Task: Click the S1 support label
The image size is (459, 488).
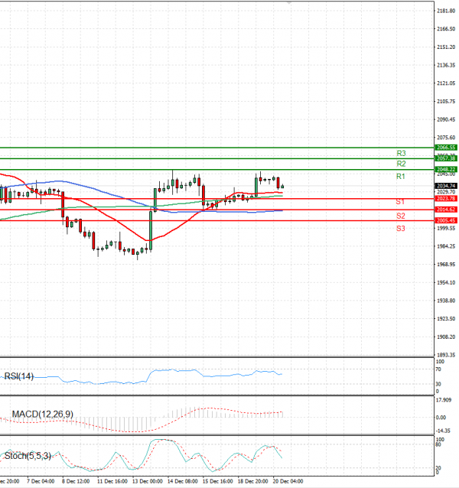Action: (400, 202)
